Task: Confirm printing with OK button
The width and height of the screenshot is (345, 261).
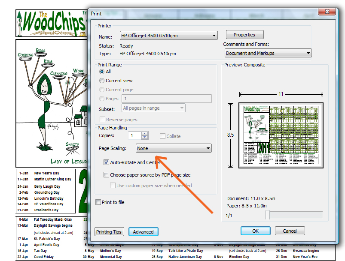Action: coord(256,231)
